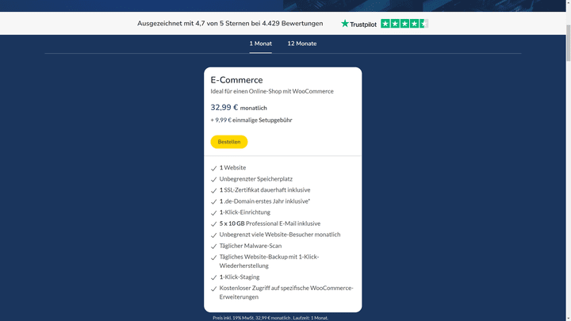Switch to the 1 Monat tab
The height and width of the screenshot is (321, 571).
pos(260,44)
